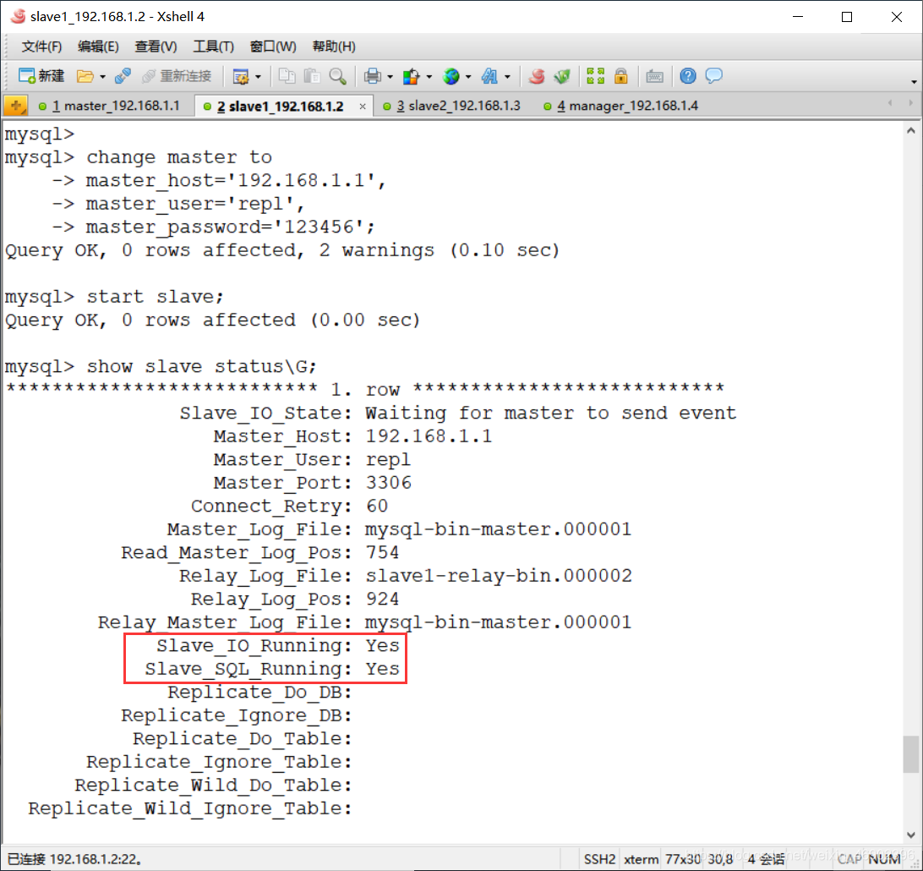Click the red Xshell swirl icon
This screenshot has height=871, width=923.
[x=536, y=76]
